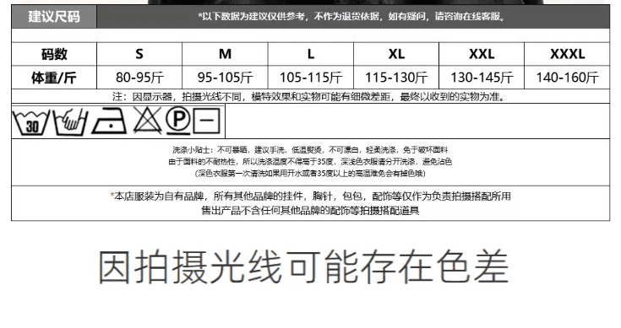
Task: Click the dry-flat square symbol
Action: coord(206,120)
